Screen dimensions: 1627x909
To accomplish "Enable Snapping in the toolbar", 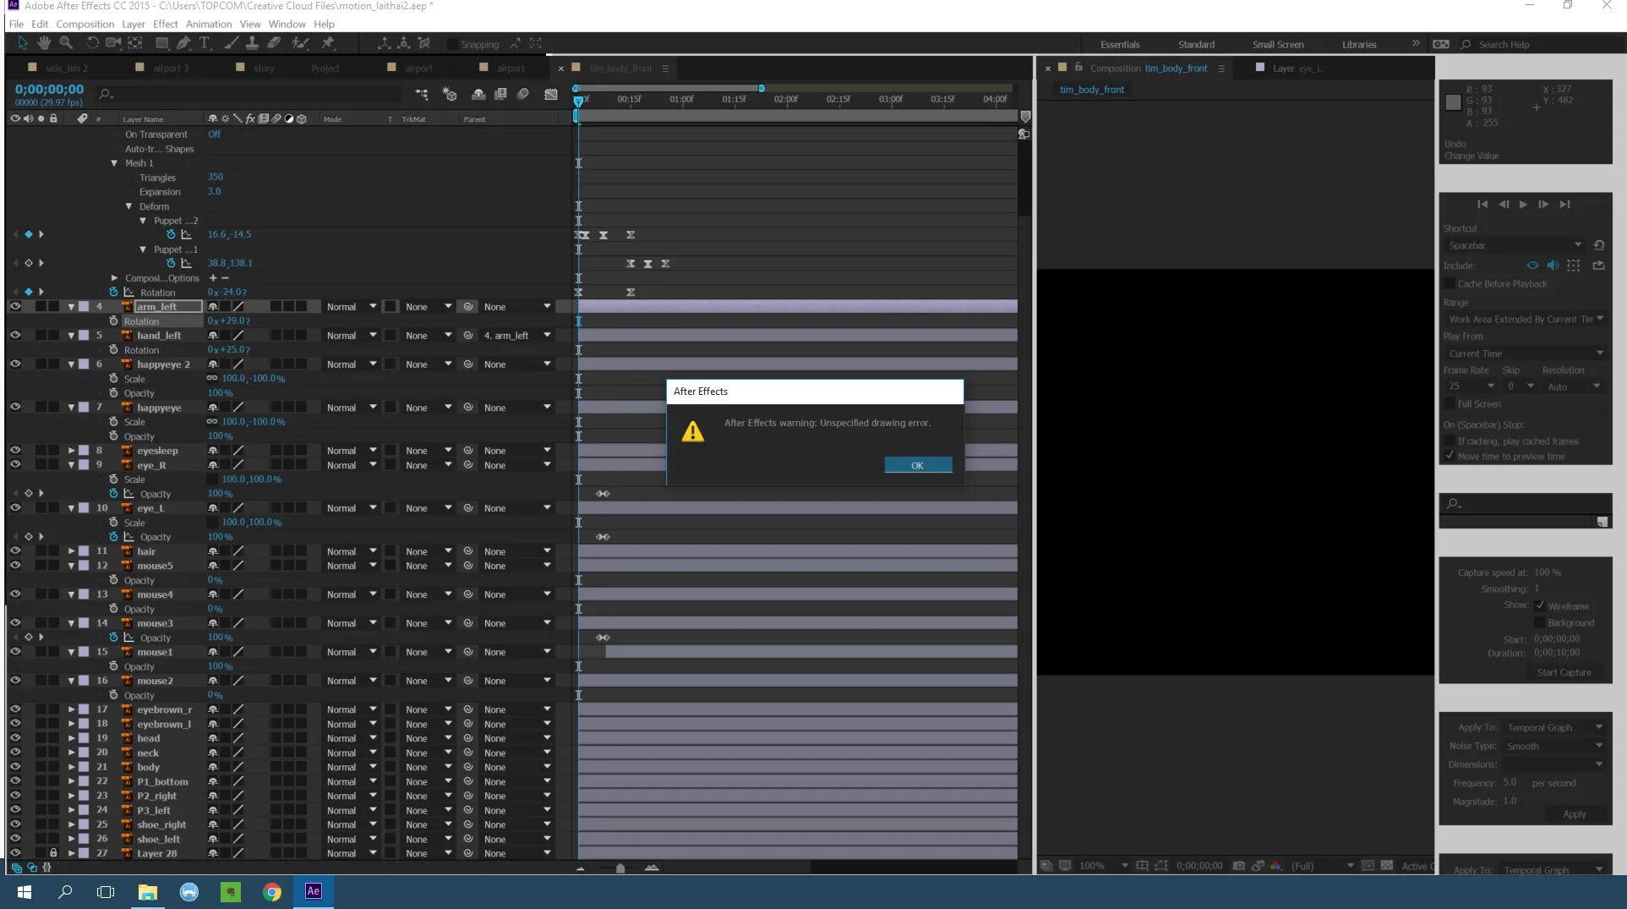I will 453,44.
